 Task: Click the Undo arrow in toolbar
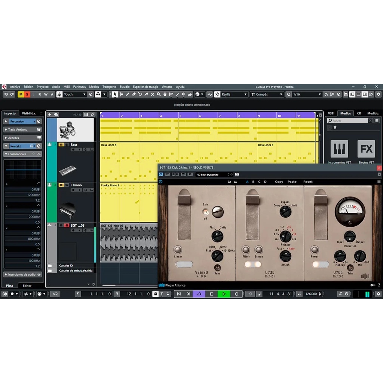(x=6, y=94)
